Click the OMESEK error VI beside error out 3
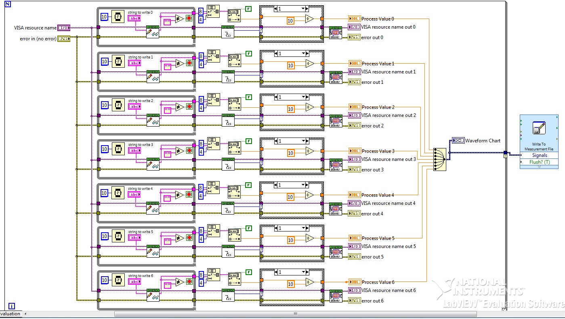 336,165
